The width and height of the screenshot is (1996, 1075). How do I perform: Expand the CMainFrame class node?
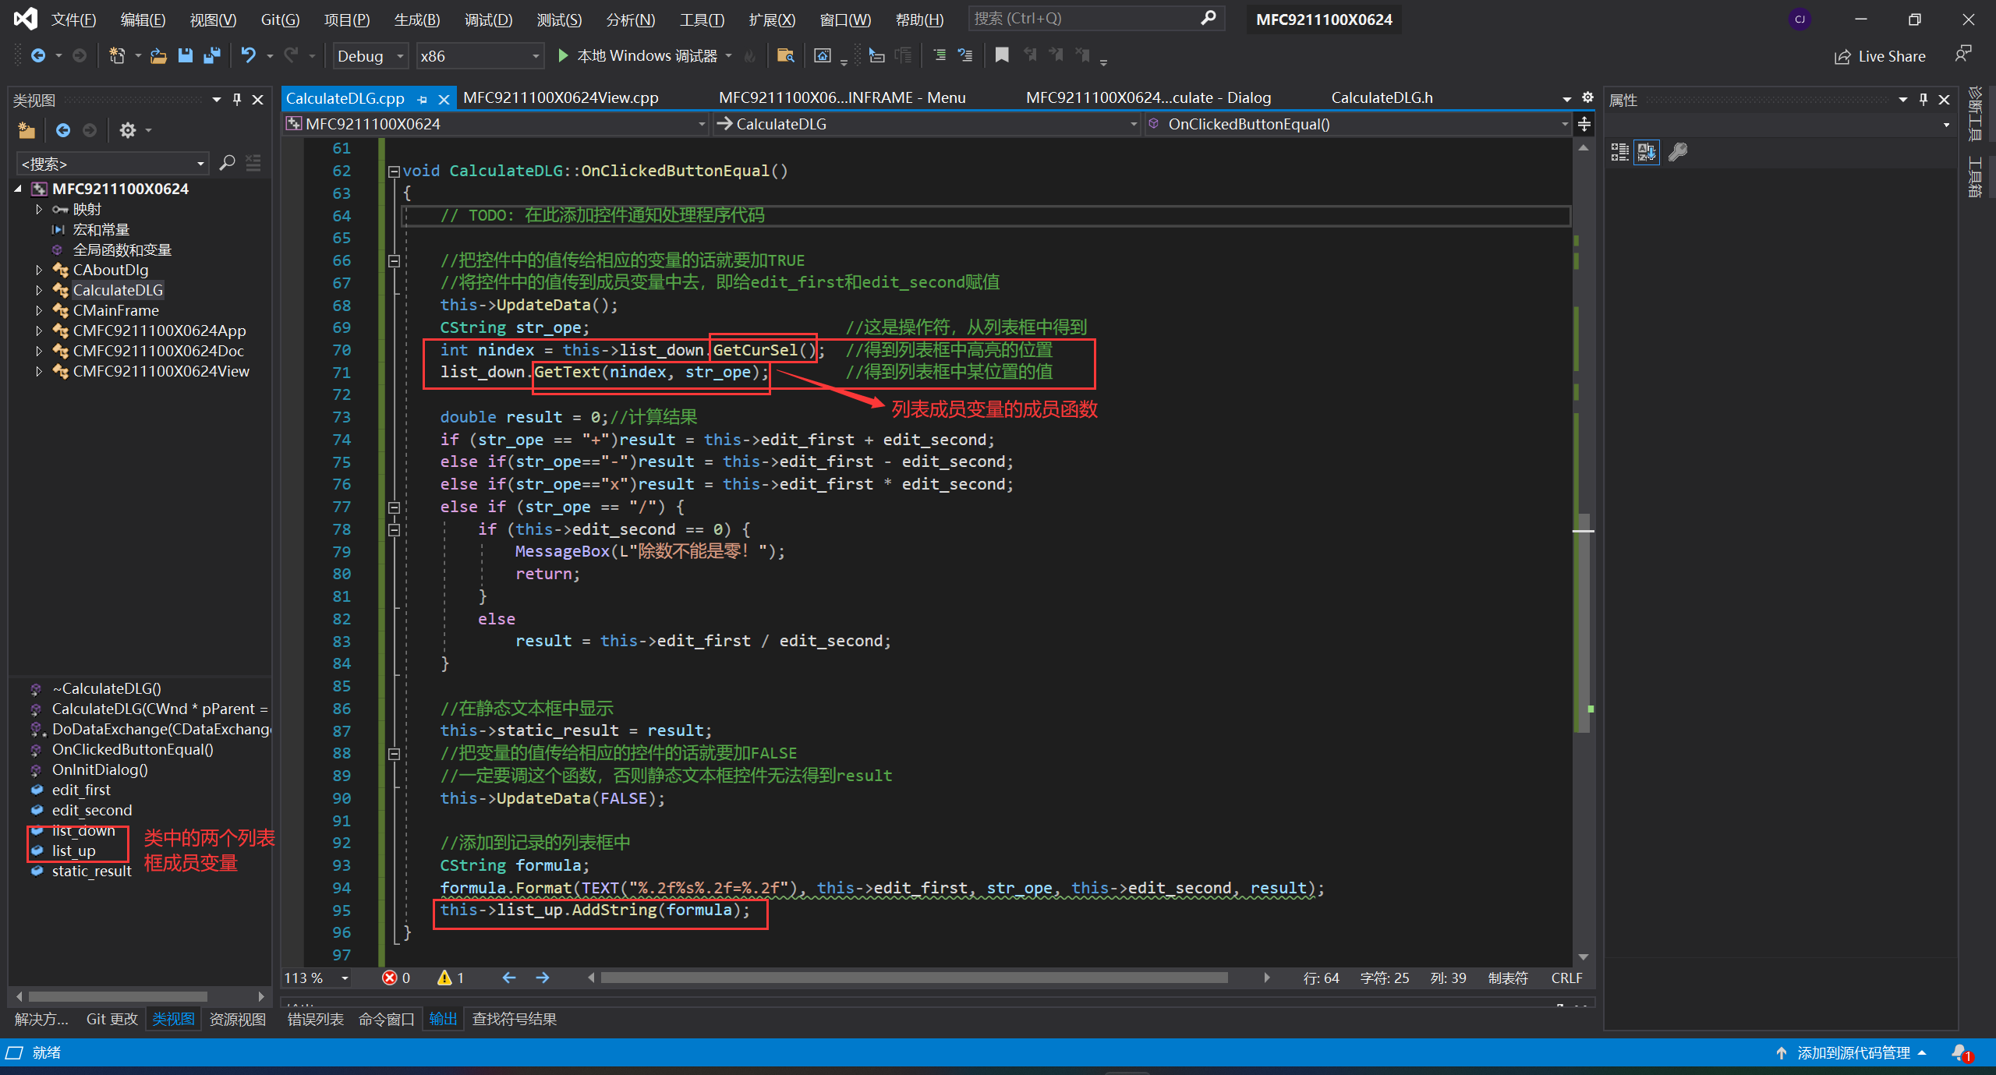[x=39, y=310]
